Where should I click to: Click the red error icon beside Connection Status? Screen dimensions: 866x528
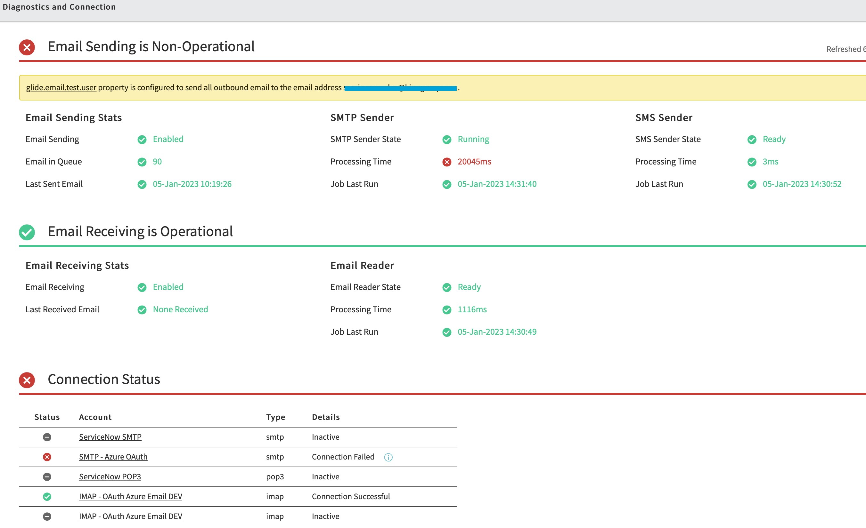coord(27,380)
